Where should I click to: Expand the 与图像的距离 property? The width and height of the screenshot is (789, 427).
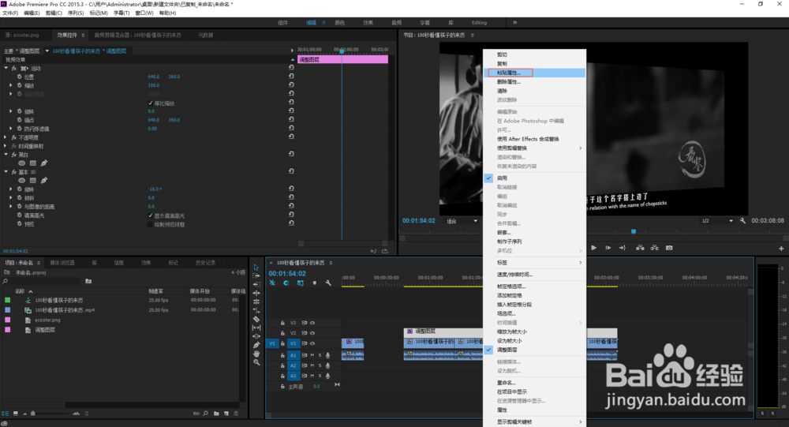10,207
